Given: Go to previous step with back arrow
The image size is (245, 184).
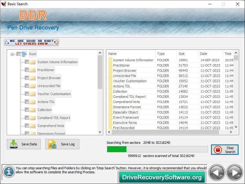Looking at the screenshot, I should coord(217,173).
